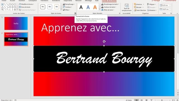179x101 pixels.
Task: Choose the down arrow shape
Action: pyautogui.click(x=12, y=7)
